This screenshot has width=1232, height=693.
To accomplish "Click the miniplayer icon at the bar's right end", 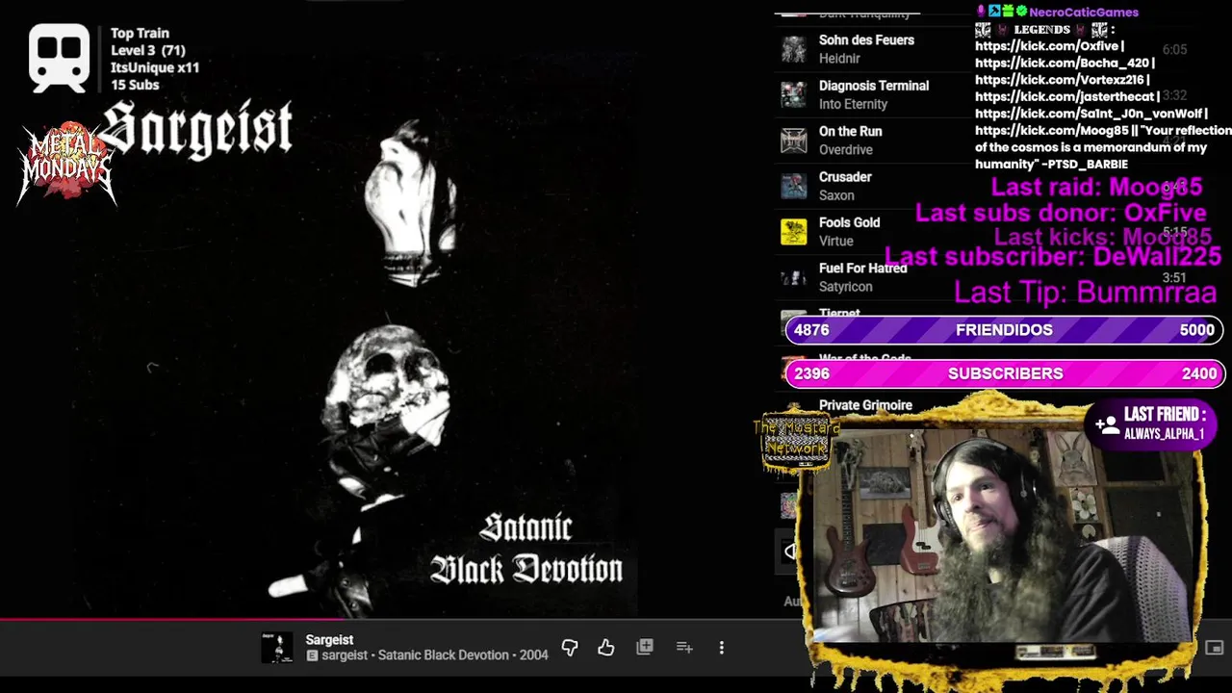I will click(1215, 648).
